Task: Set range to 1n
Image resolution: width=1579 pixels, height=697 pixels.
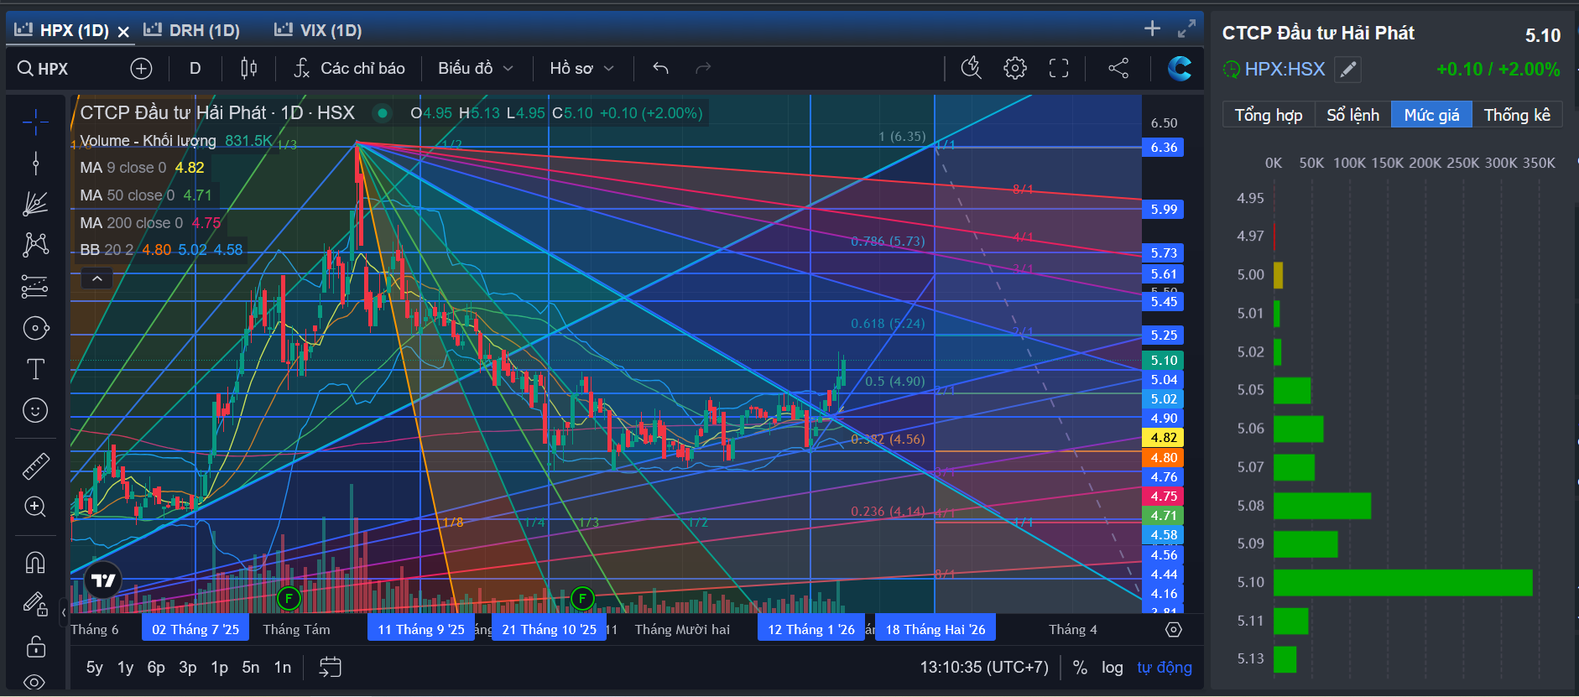Action: pos(283,668)
